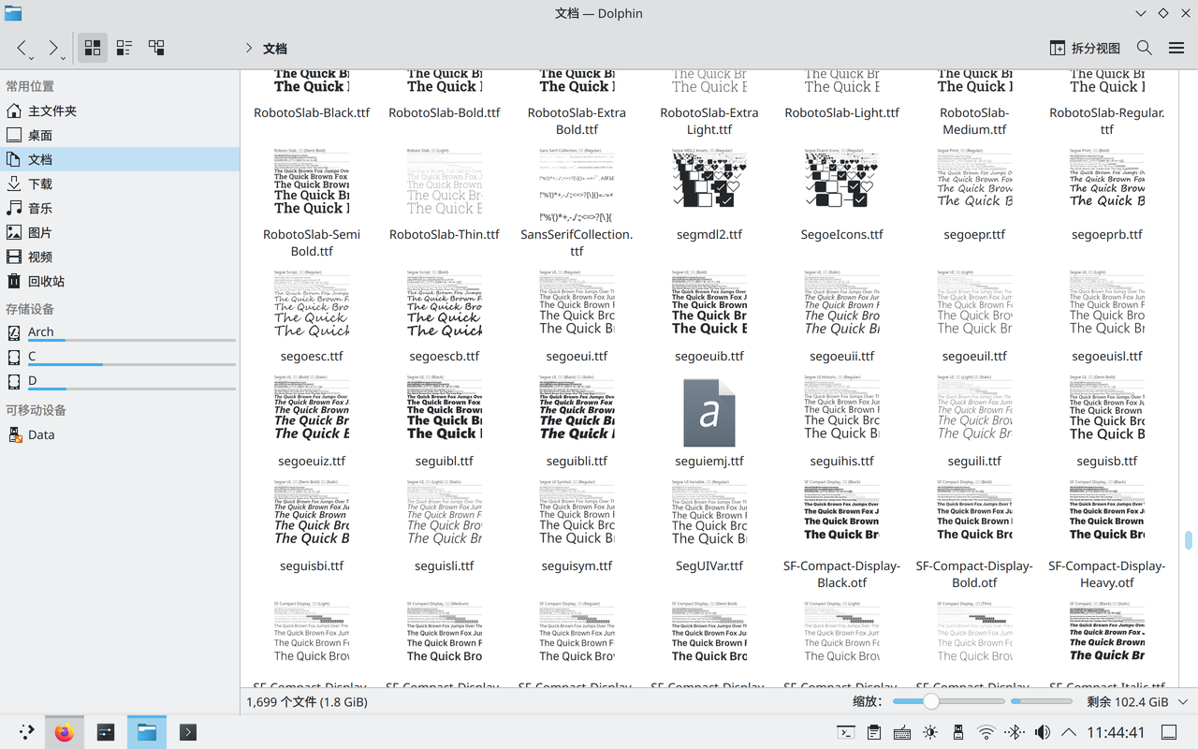Viewport: 1198px width, 749px height.
Task: Select the file named segoeuisl.ttf
Action: 1107,356
